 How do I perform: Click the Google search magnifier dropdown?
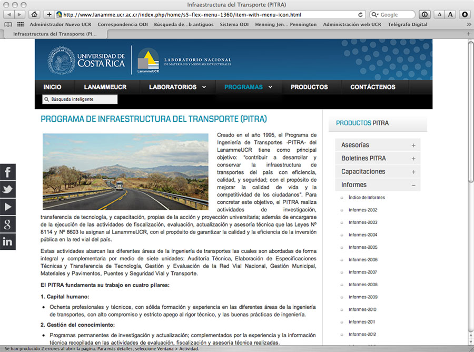pos(375,15)
